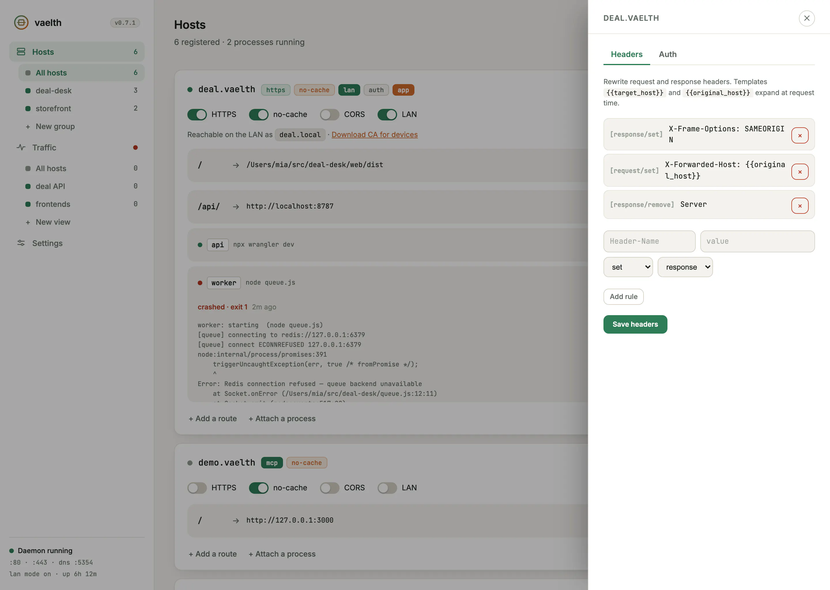830x590 pixels.
Task: Click the app tag on deal.vaelth
Action: click(403, 90)
